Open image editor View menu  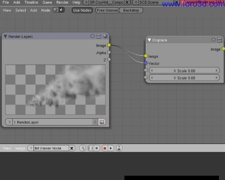click(7, 148)
